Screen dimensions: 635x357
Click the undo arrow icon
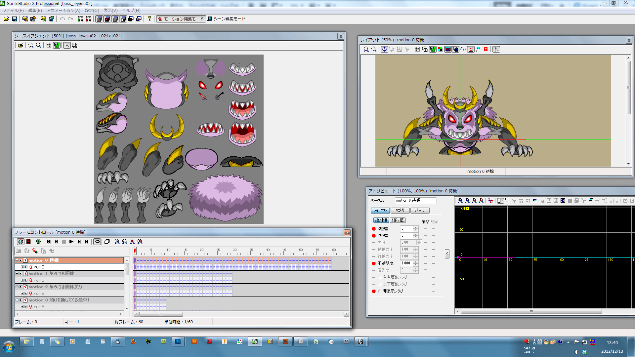[62, 19]
